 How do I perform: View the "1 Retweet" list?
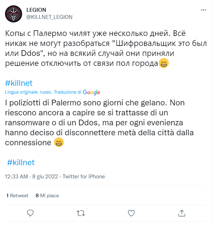(x=17, y=195)
